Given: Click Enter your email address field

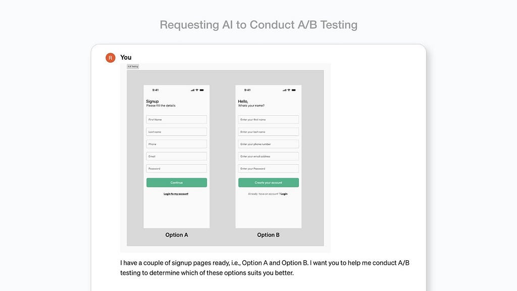Looking at the screenshot, I should tap(269, 156).
